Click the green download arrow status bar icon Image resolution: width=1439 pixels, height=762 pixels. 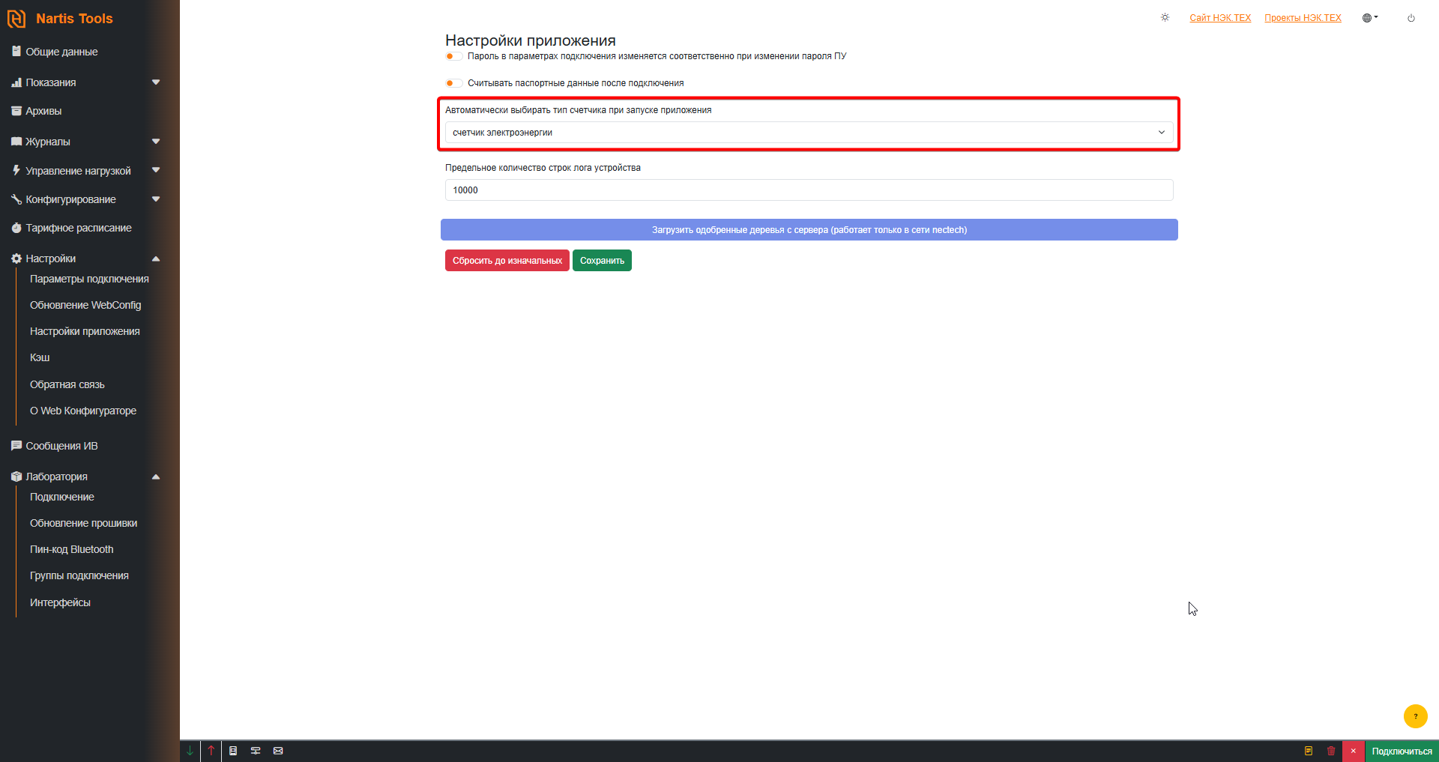190,750
